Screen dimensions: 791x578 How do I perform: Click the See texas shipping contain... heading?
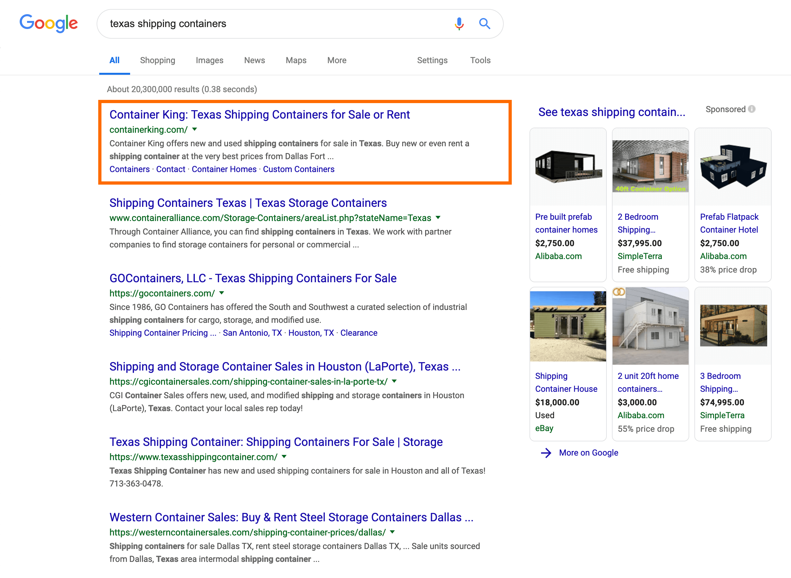pos(612,112)
